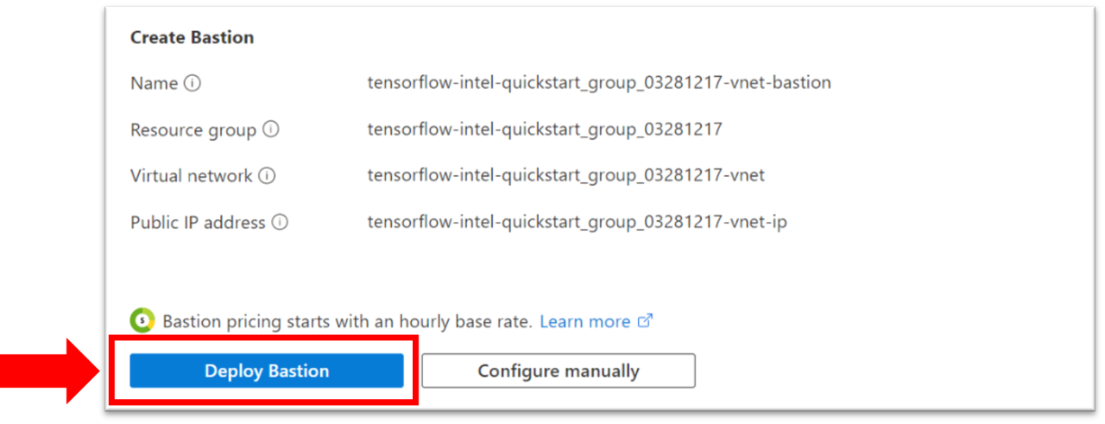
Task: Choose Configure manually
Action: pos(559,371)
